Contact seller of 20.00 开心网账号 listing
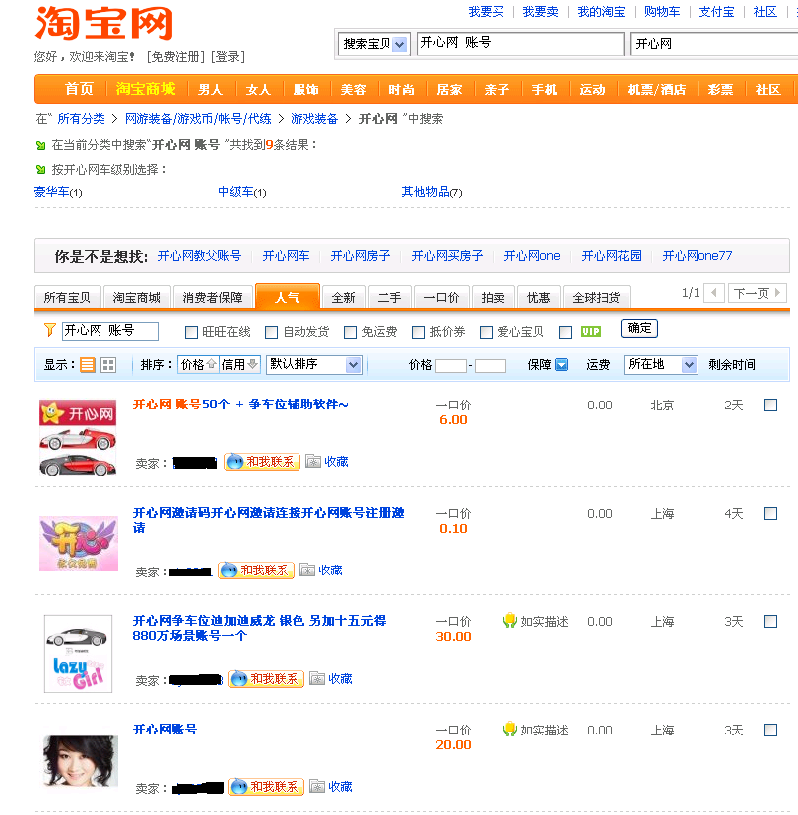The width and height of the screenshot is (798, 815). tap(266, 786)
